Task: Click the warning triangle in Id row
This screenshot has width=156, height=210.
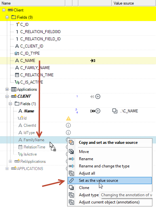Action: click(x=68, y=118)
